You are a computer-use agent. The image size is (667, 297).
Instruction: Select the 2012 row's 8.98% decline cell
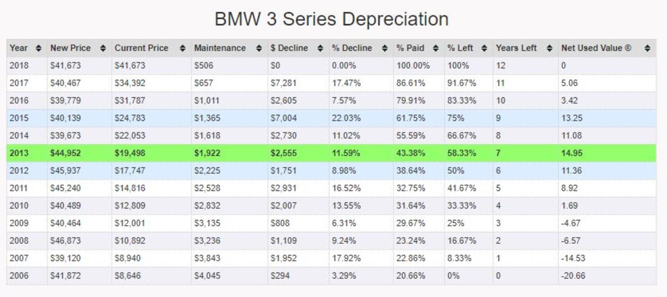point(344,171)
